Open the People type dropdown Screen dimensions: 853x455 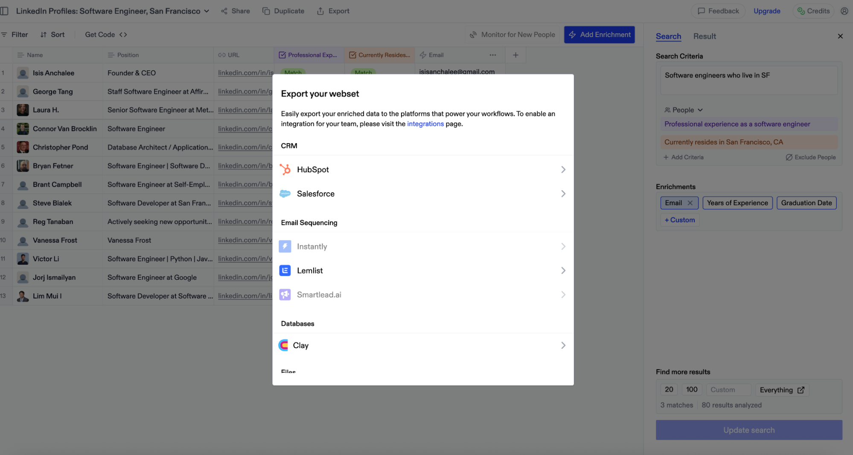683,110
